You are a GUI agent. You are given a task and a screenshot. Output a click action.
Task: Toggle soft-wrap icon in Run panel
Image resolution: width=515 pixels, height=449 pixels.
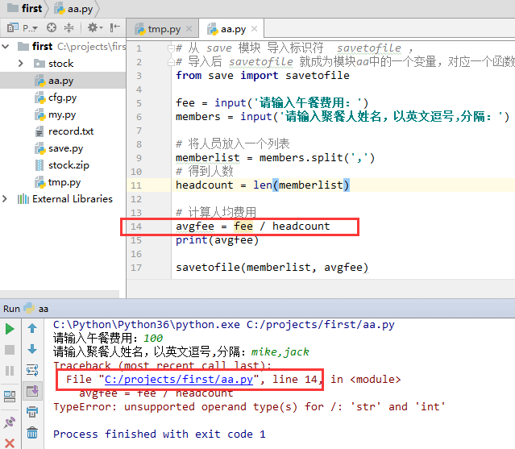(x=32, y=370)
